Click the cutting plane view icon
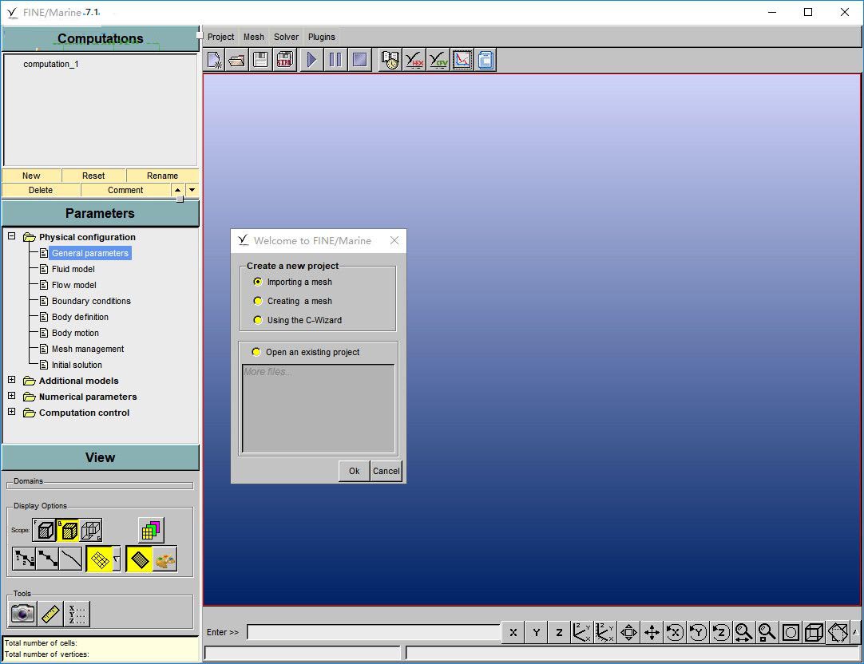Viewport: 864px width, 664px height. click(838, 632)
